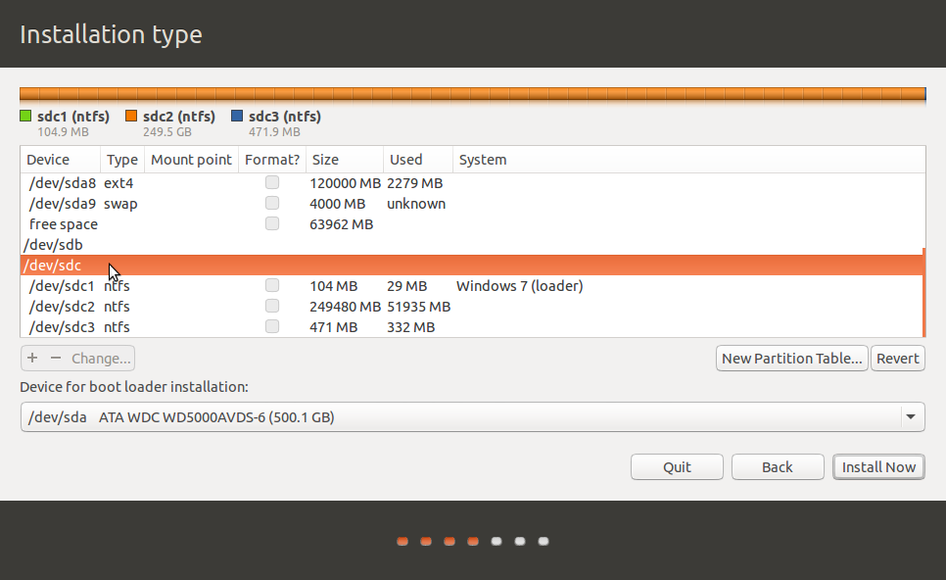Click the blue sdc3 legend square
This screenshot has height=580, width=946.
click(238, 116)
